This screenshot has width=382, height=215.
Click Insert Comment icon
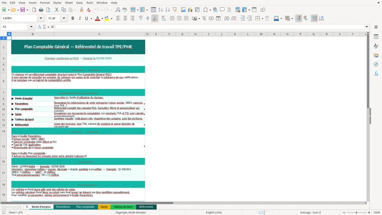(222, 10)
